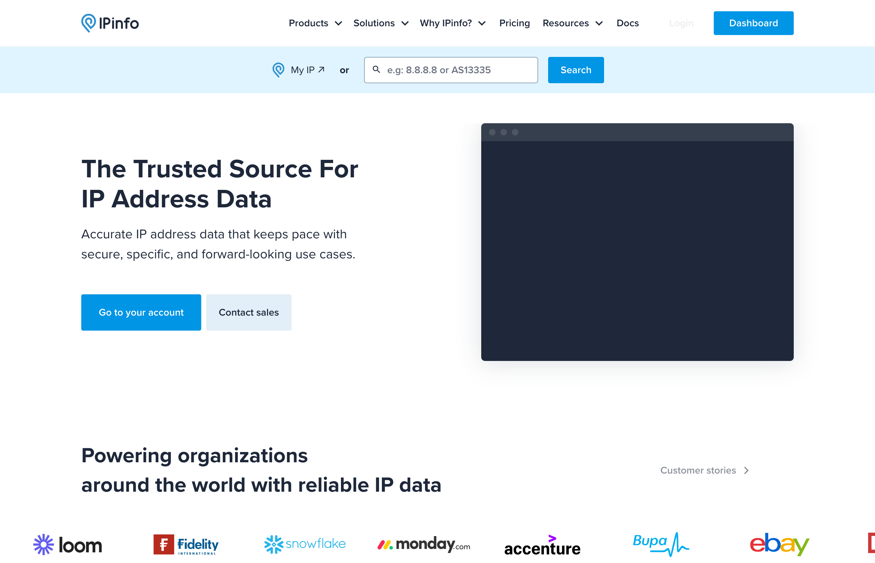Open the Pricing page
The height and width of the screenshot is (563, 875).
click(x=515, y=23)
